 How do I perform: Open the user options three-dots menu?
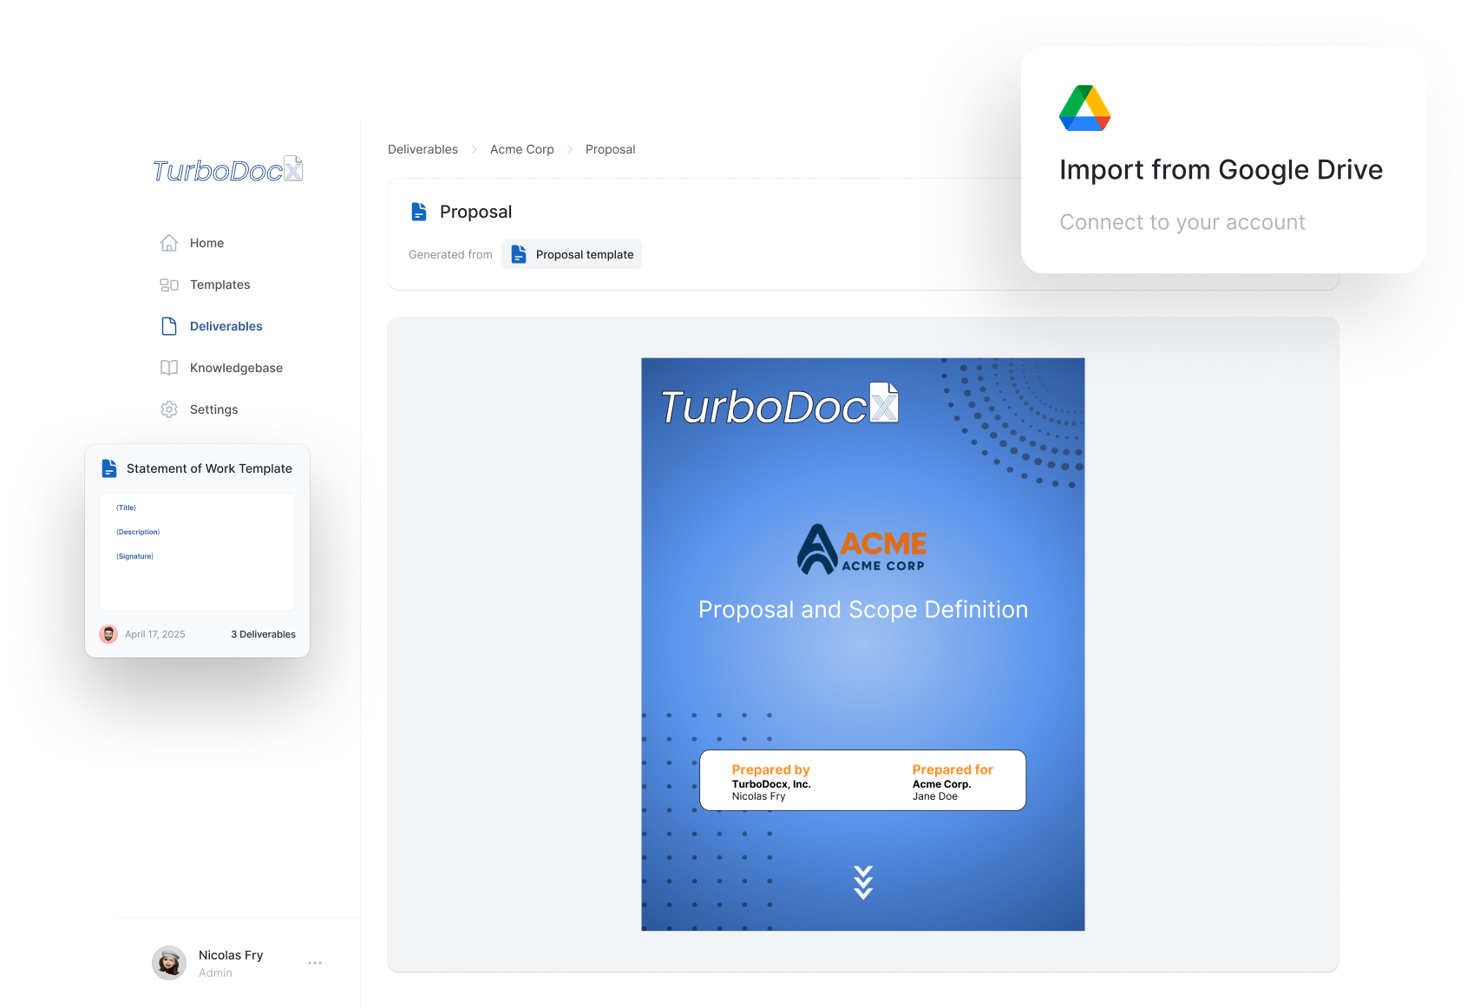(x=315, y=963)
